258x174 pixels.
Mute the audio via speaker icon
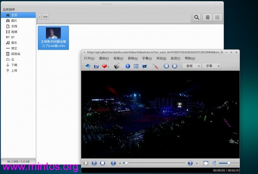(x=215, y=163)
